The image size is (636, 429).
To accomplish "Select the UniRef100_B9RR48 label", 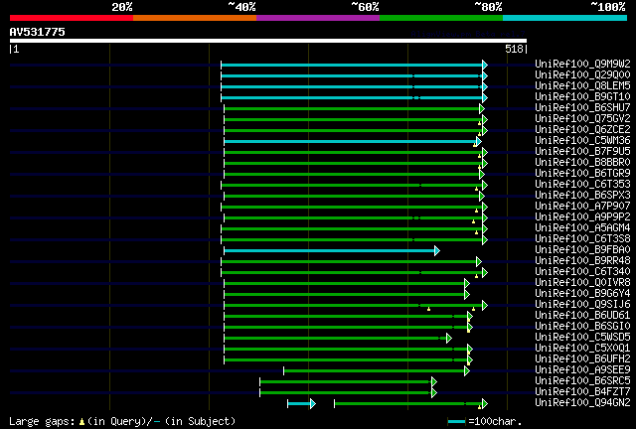I will point(582,261).
